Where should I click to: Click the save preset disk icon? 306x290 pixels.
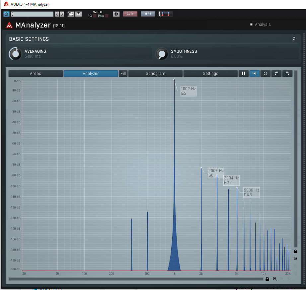[x=78, y=14]
